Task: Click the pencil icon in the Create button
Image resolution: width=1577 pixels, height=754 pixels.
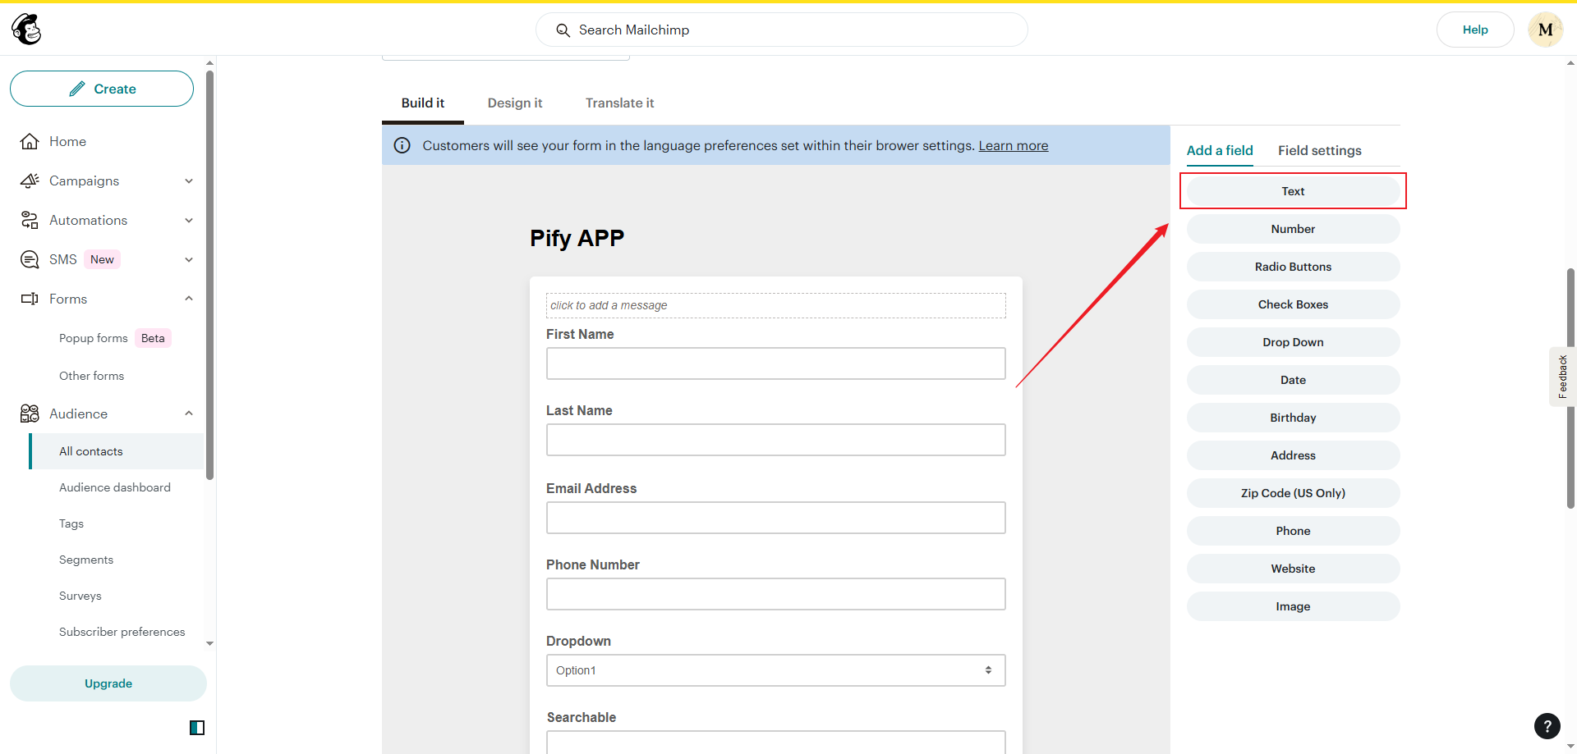Action: click(77, 89)
